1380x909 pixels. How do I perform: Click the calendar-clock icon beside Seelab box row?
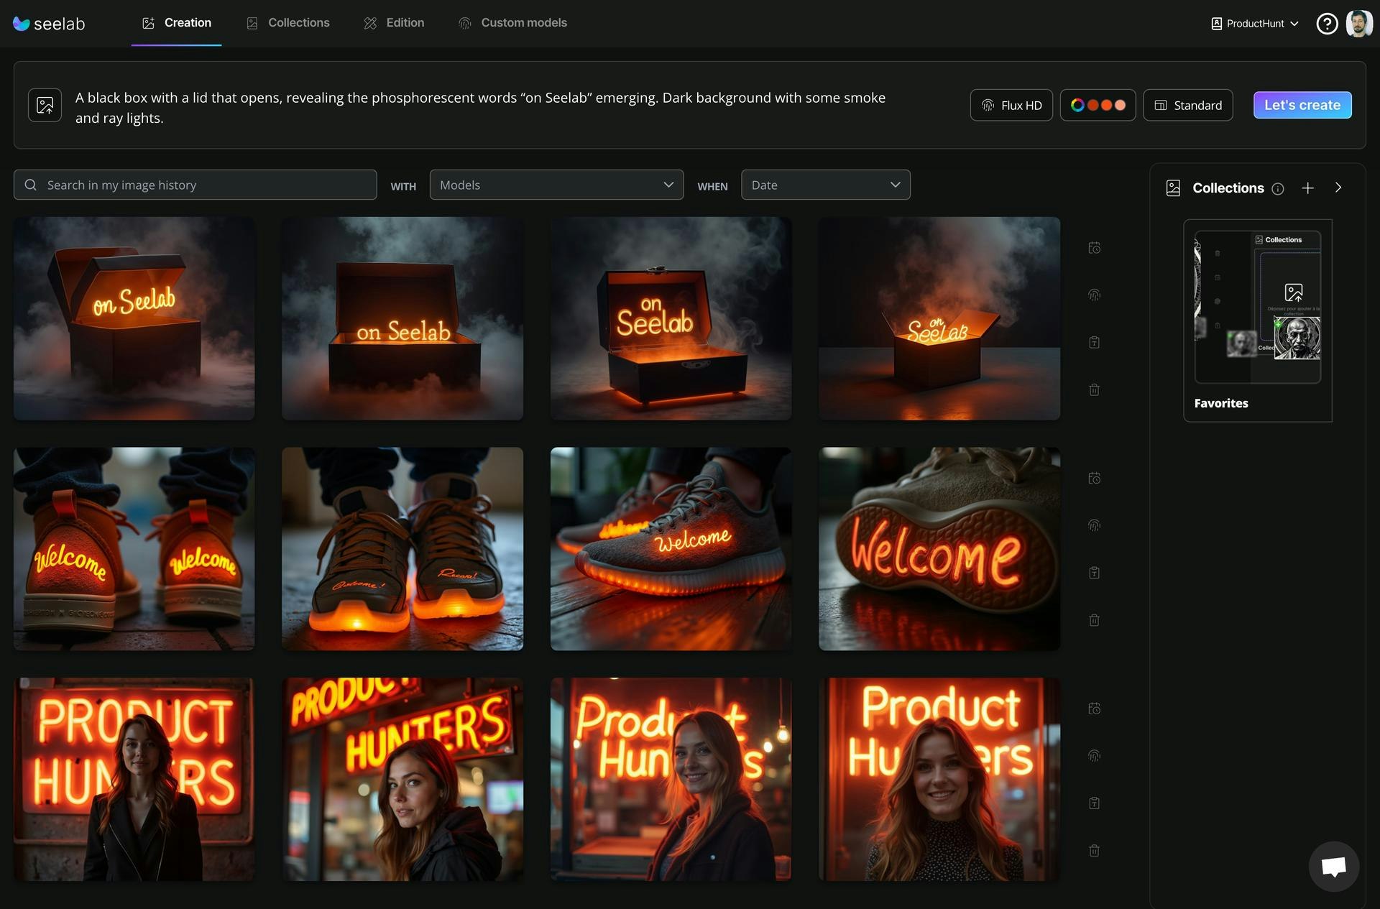click(x=1094, y=248)
